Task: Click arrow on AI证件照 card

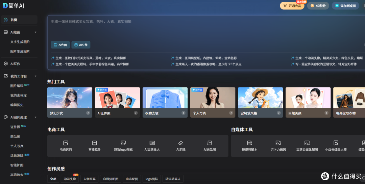Action: [136, 113]
